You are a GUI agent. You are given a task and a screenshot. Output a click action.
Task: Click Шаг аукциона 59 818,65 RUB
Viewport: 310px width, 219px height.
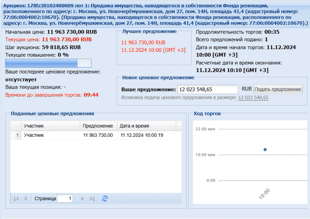43,47
